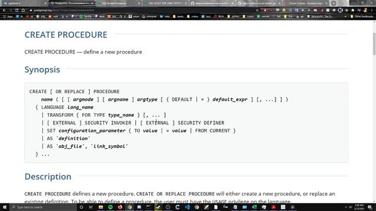This screenshot has width=376, height=211.
Task: Show hidden system tray icons
Action: tap(346, 207)
